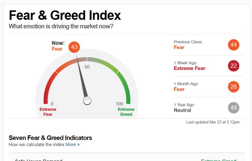
Task: Click the red 22 Extreme Fear badge
Action: click(x=233, y=66)
